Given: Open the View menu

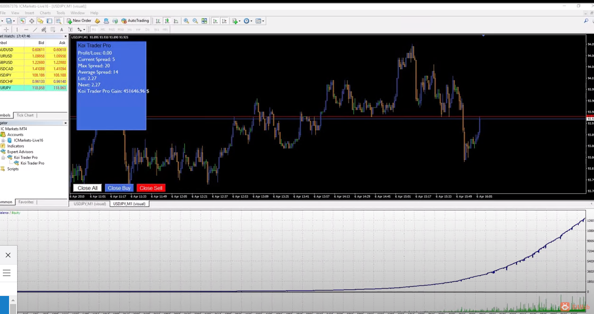Looking at the screenshot, I should pos(15,13).
